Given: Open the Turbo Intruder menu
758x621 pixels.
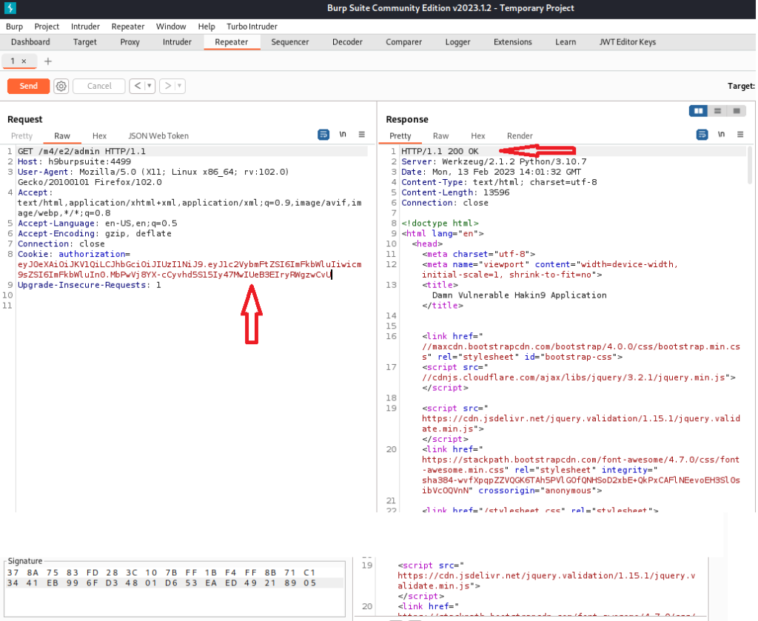Looking at the screenshot, I should coord(252,27).
